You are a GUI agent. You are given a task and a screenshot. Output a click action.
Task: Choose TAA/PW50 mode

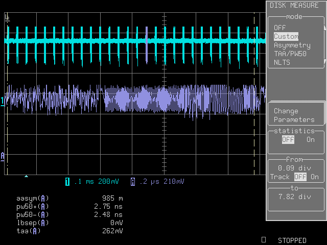(x=290, y=54)
